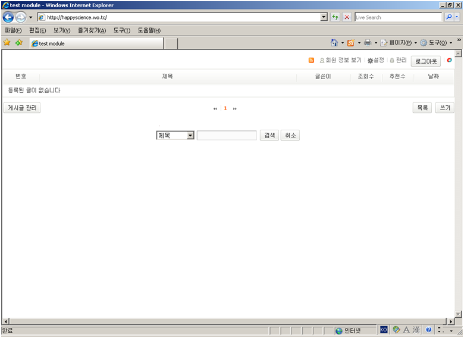Go back with the browser Back arrow
The height and width of the screenshot is (338, 464).
point(8,17)
